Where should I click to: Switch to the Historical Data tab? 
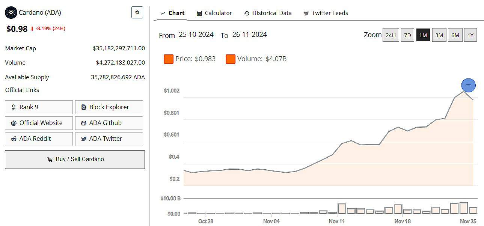point(268,13)
